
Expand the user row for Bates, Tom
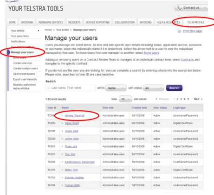tap(62, 170)
